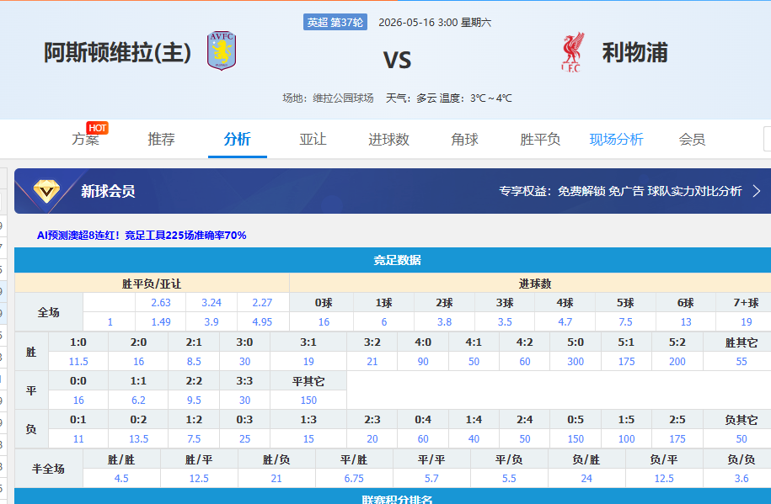Switch to 胜平负 tab
Image resolution: width=771 pixels, height=504 pixels.
click(540, 140)
